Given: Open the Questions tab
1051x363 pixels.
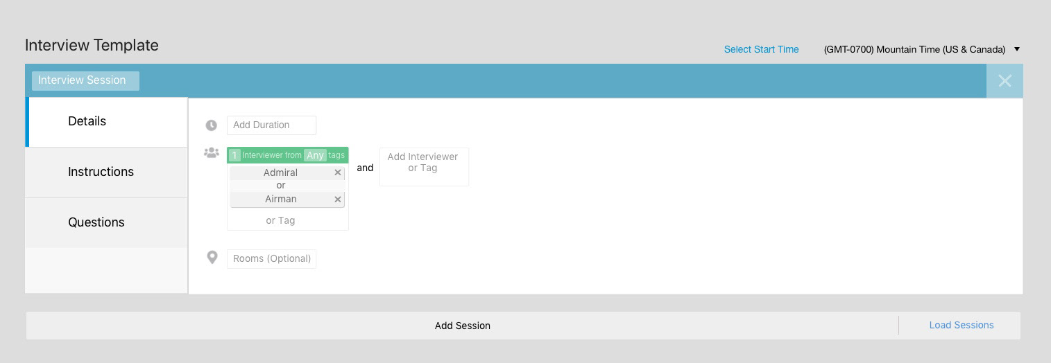Looking at the screenshot, I should tap(96, 222).
